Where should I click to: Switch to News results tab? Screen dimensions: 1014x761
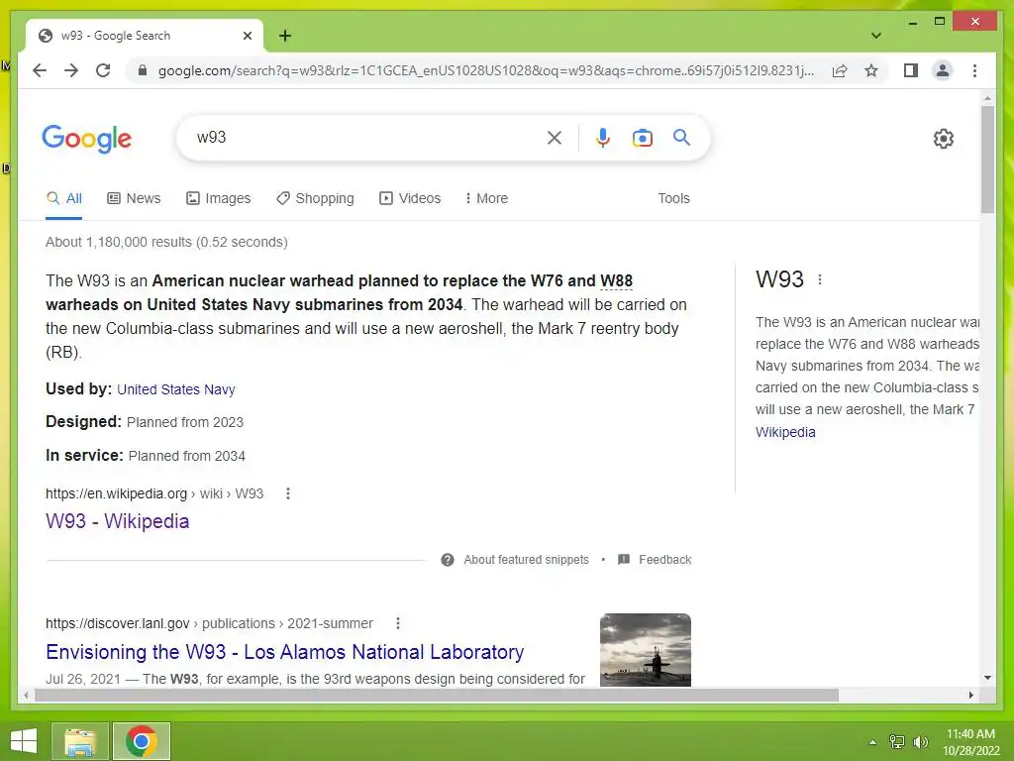pos(134,198)
